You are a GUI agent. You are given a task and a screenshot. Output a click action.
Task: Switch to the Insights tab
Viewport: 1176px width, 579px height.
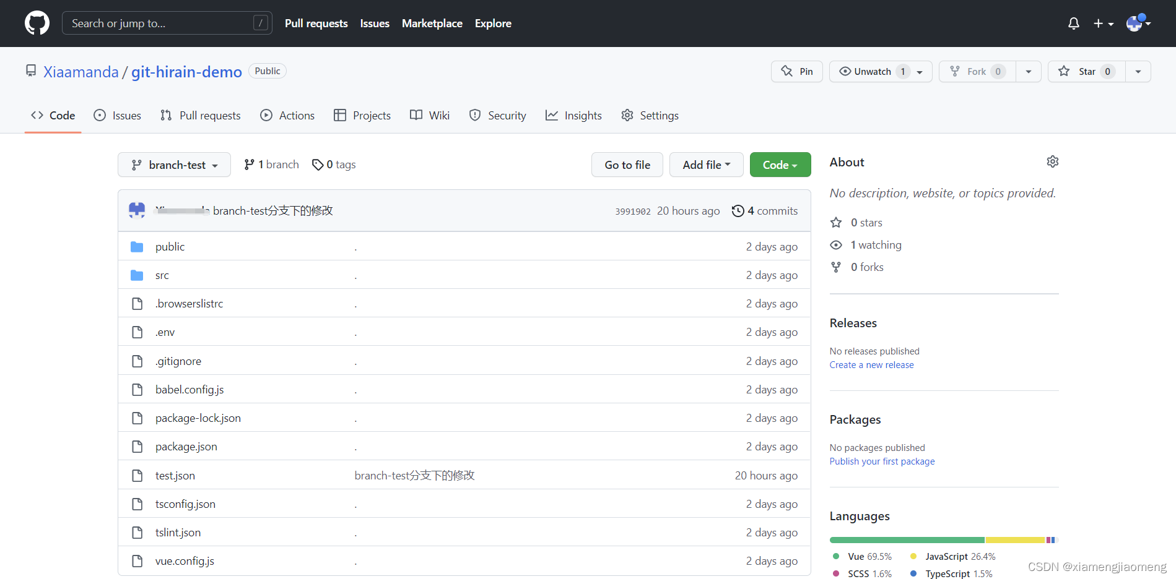pyautogui.click(x=573, y=116)
